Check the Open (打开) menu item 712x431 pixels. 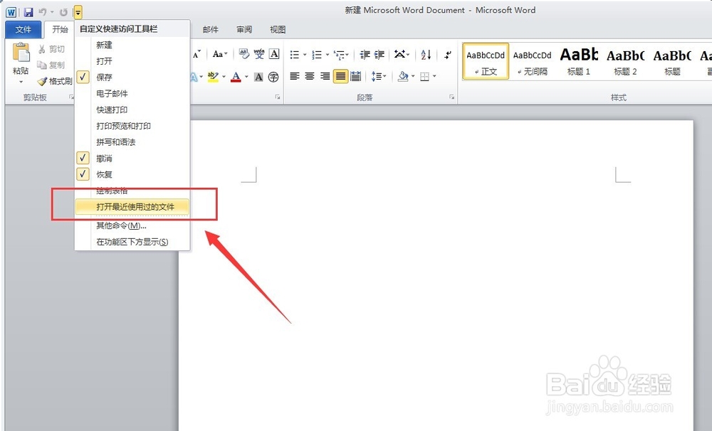tap(132, 60)
